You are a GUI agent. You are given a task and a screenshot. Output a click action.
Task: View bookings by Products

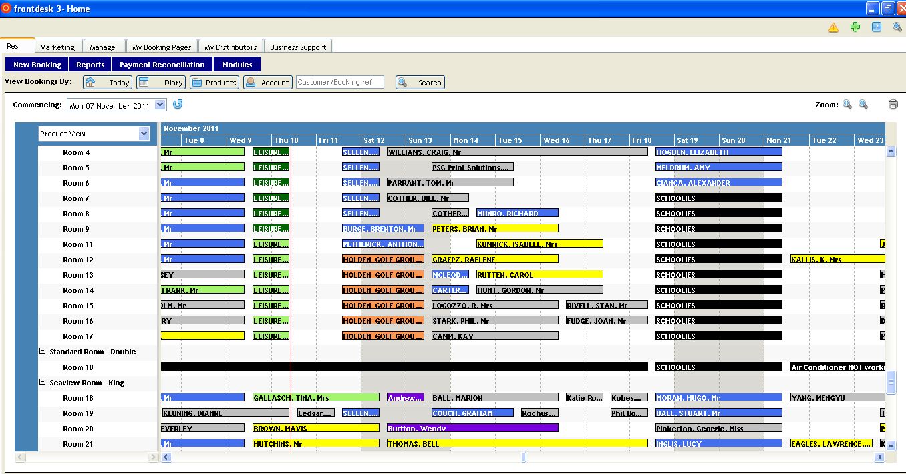click(214, 83)
